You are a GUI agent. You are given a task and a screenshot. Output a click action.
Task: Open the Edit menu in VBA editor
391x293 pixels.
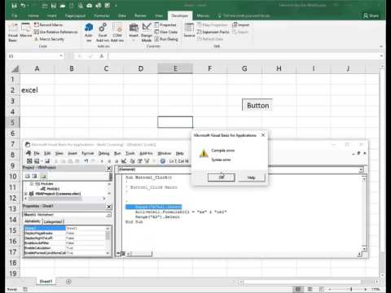pos(47,153)
